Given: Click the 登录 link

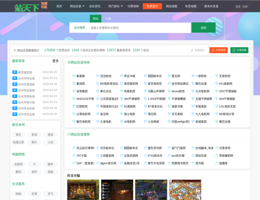Looking at the screenshot, I should (x=238, y=7).
